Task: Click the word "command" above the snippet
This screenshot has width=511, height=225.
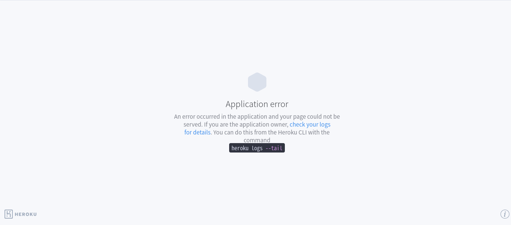Action: [257, 140]
